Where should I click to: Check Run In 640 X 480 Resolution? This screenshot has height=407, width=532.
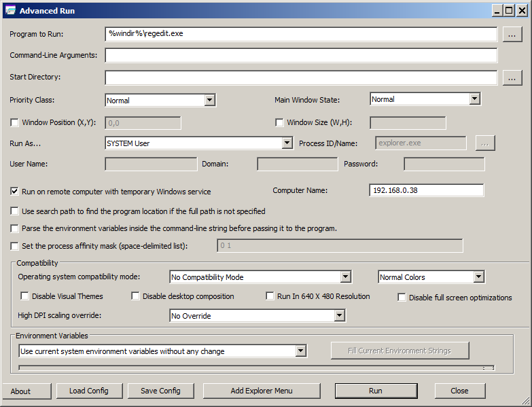click(270, 296)
